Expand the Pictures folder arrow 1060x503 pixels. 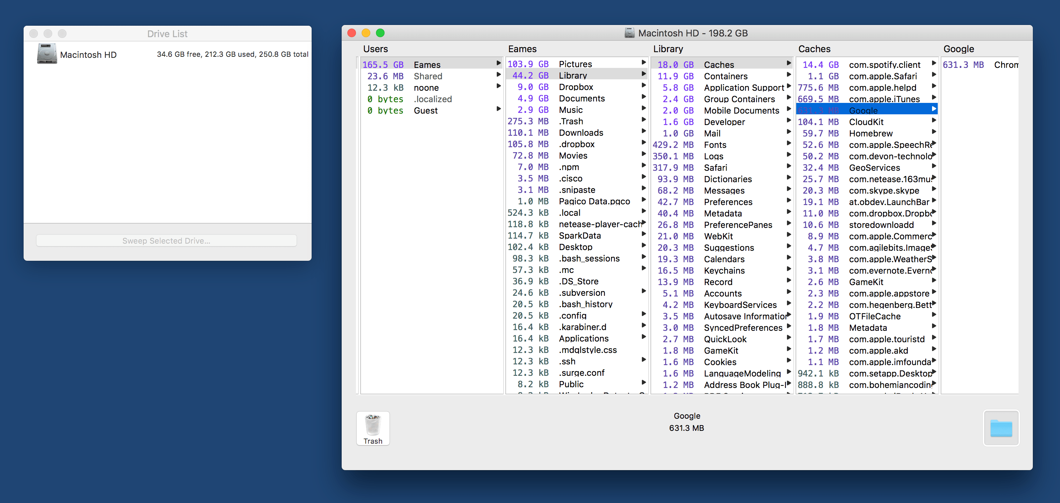(644, 63)
